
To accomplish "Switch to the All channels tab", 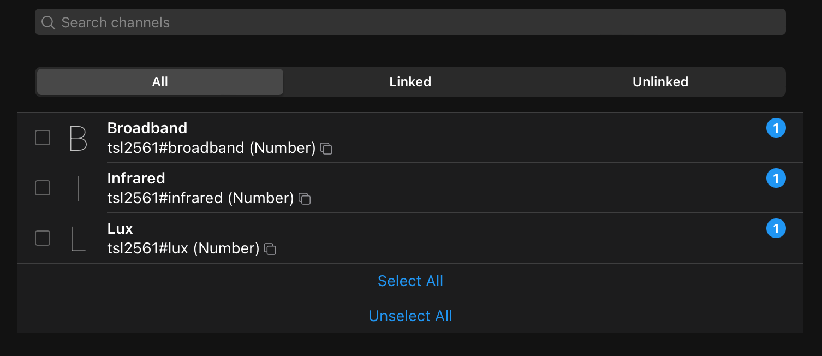I will [x=160, y=82].
